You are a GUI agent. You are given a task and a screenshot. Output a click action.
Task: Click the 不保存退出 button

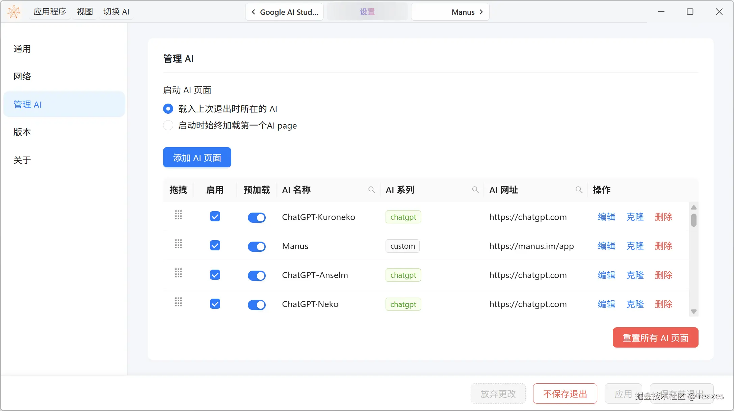565,393
